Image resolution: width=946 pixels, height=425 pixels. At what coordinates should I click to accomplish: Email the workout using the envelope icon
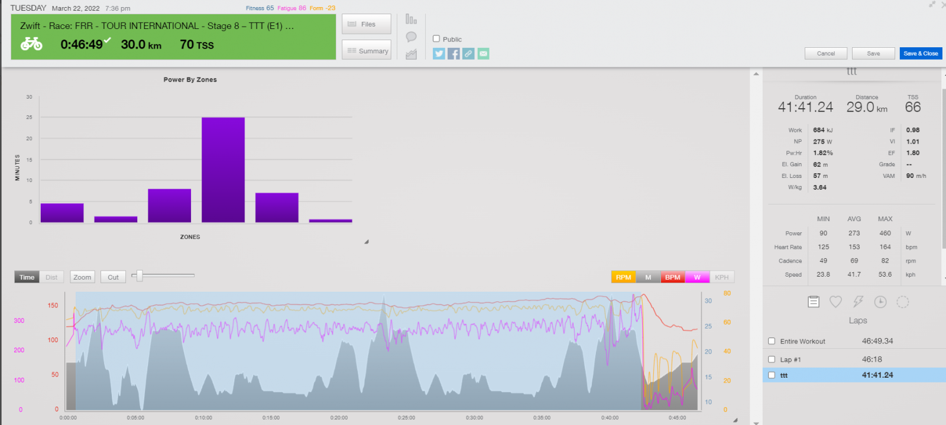(483, 54)
